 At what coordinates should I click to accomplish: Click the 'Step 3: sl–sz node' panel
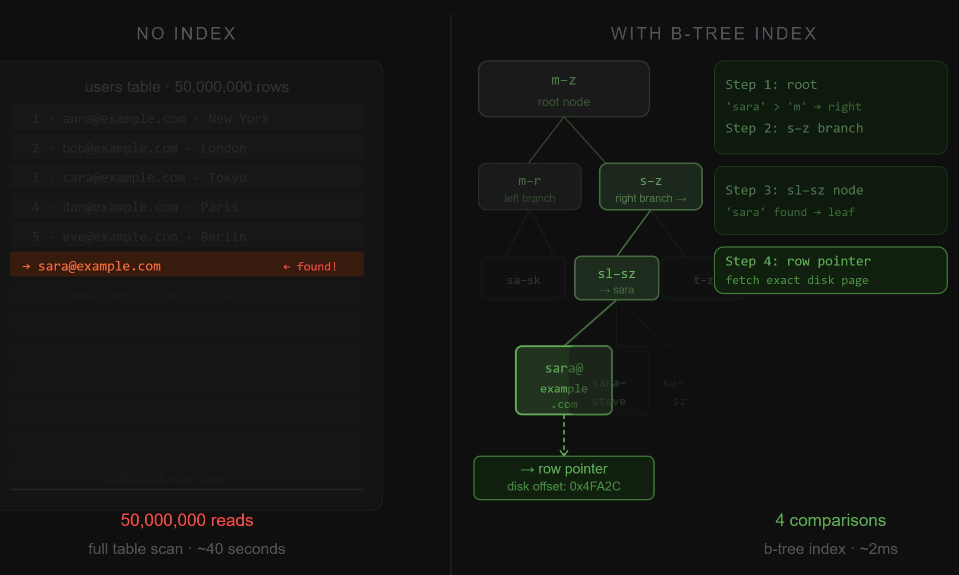pos(830,200)
